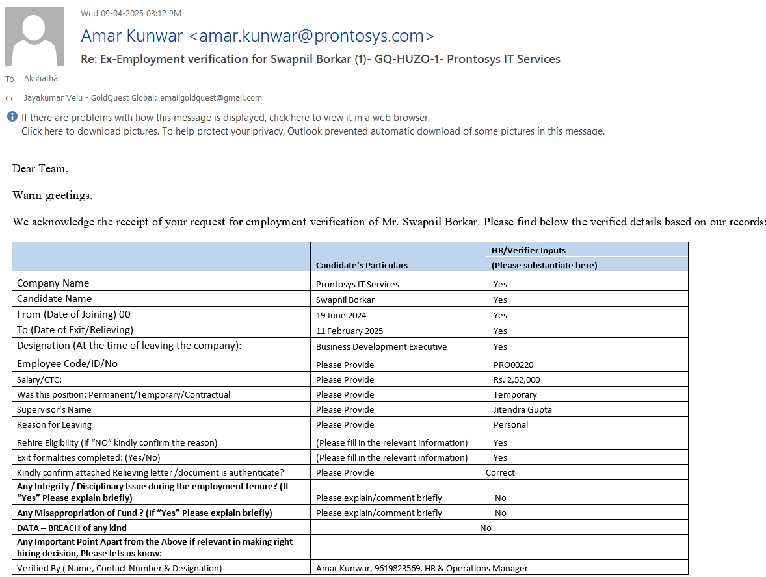Viewport: 766px width, 577px height.
Task: Click the 11 February 2025 exit date cell
Action: [349, 331]
